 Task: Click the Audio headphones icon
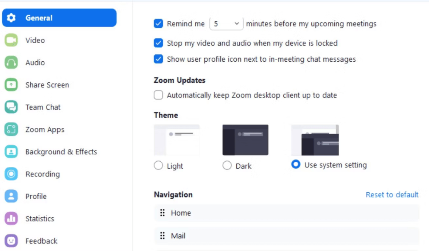11,62
